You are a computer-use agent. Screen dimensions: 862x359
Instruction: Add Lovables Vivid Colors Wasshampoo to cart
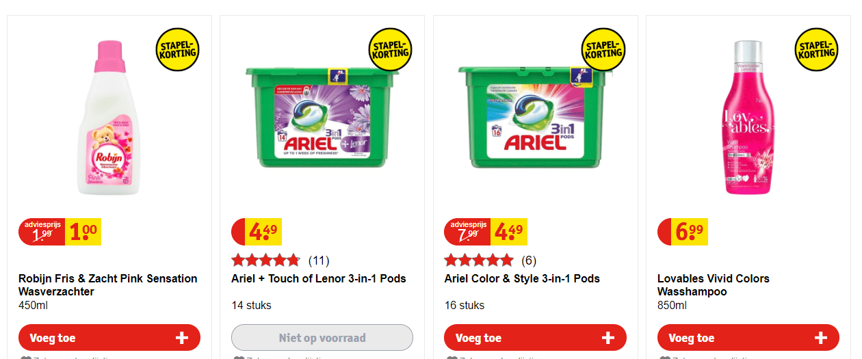(x=748, y=338)
